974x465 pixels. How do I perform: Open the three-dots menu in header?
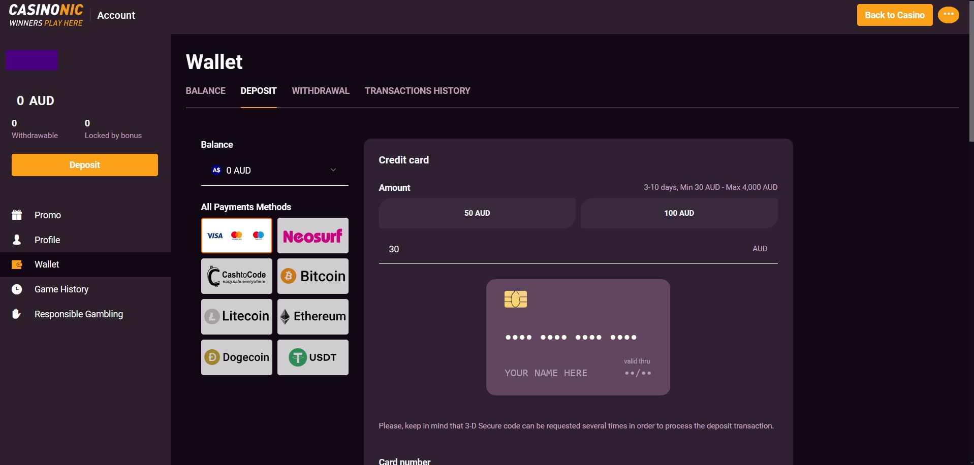(x=948, y=15)
